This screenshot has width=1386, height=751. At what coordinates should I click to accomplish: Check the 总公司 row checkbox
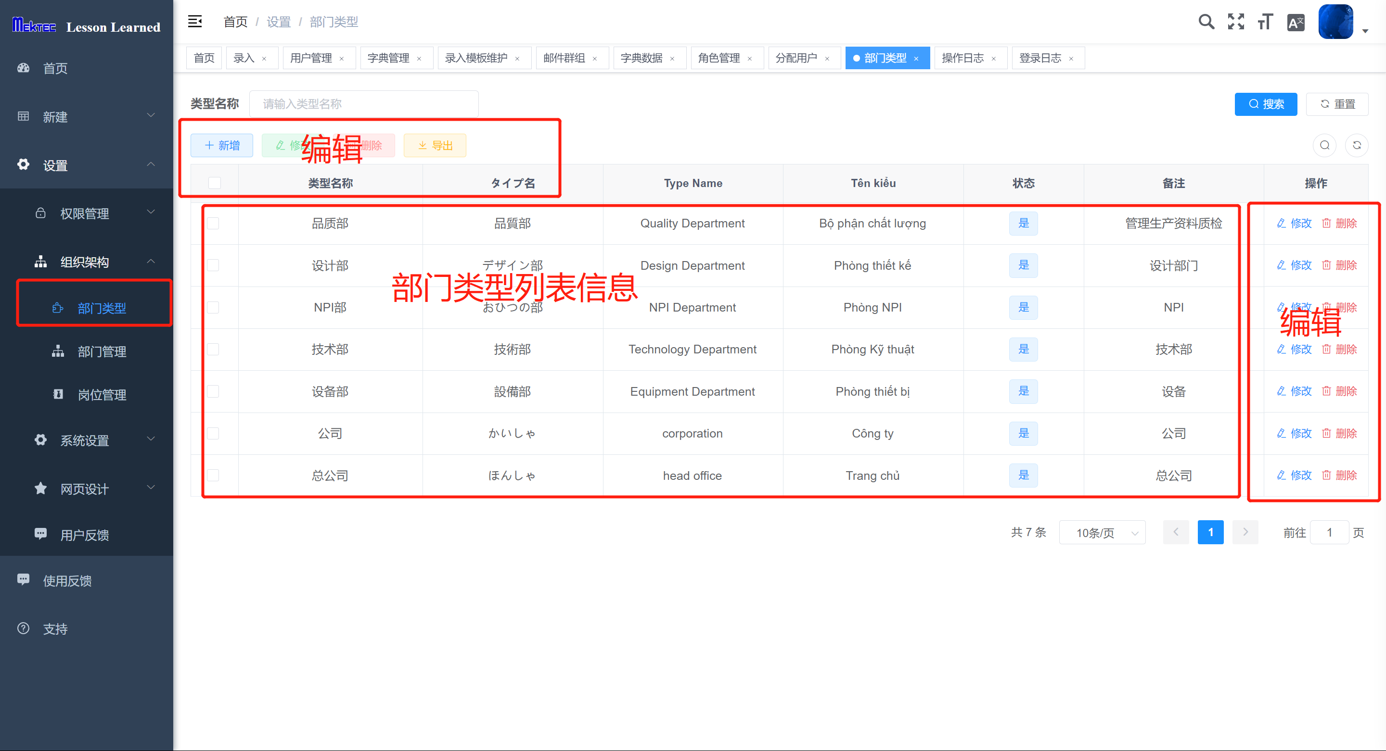tap(214, 475)
